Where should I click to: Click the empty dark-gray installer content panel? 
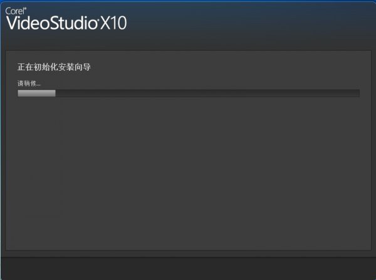click(x=188, y=173)
